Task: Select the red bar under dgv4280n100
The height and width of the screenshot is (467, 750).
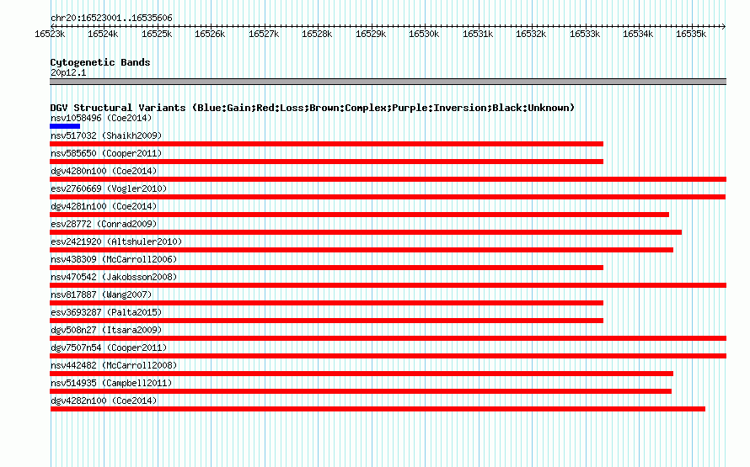Action: [388, 179]
